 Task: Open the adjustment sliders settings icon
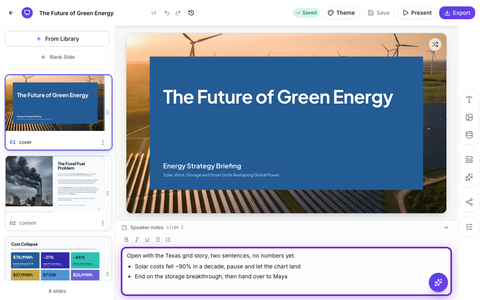point(469,227)
